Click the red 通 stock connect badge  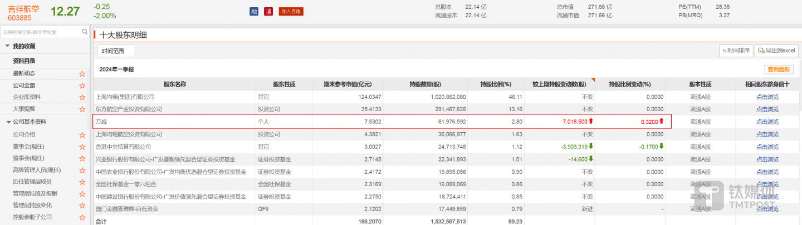tap(268, 12)
